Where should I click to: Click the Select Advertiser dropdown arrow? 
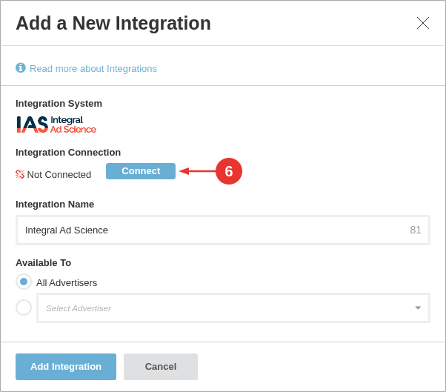coord(418,308)
